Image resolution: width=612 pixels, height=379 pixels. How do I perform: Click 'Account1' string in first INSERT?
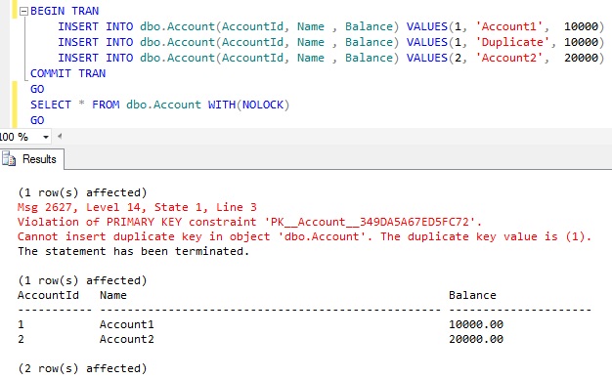[x=509, y=26]
